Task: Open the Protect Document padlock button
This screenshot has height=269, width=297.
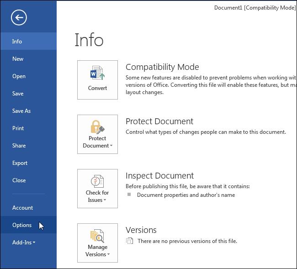Action: [x=97, y=134]
